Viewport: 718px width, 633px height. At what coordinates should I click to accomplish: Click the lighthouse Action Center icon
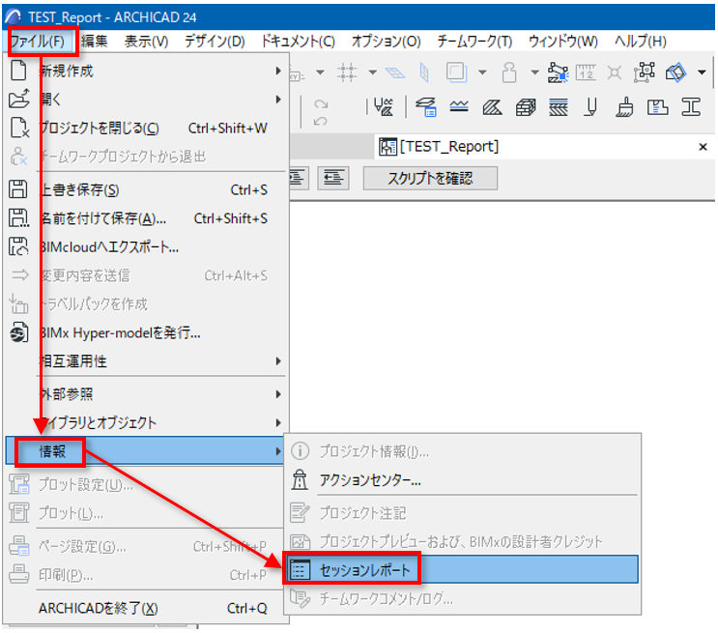pyautogui.click(x=300, y=479)
